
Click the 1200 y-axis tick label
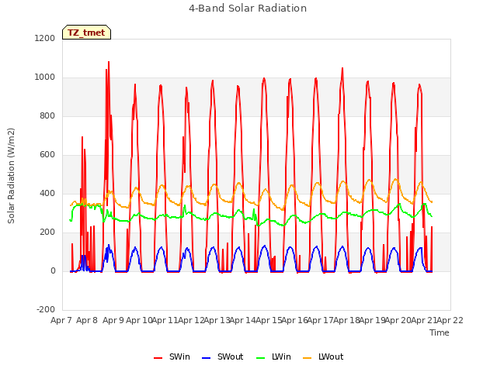pos(45,38)
